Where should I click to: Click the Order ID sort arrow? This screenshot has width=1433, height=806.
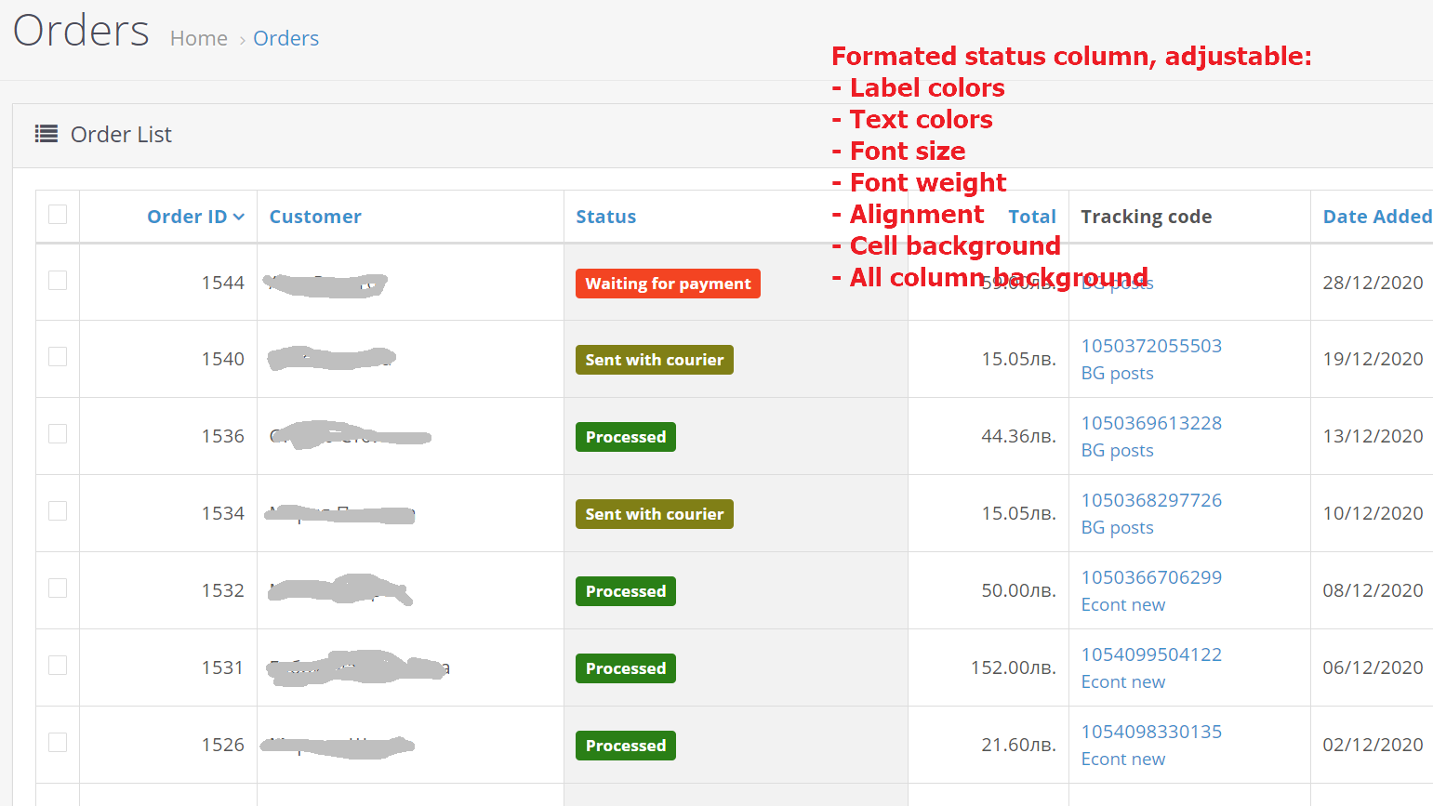click(x=239, y=217)
